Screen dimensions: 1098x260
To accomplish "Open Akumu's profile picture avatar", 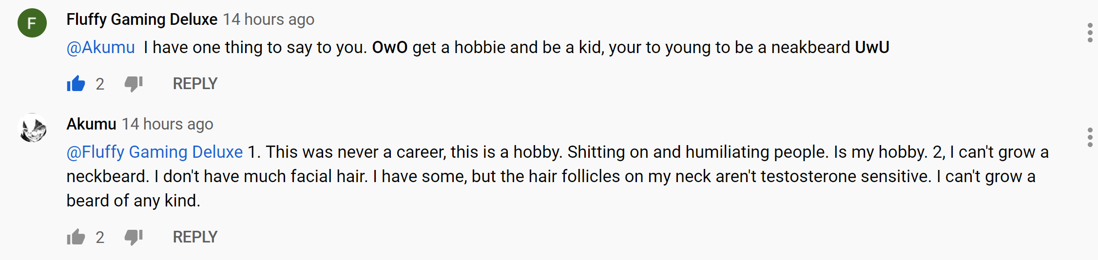I will click(32, 128).
